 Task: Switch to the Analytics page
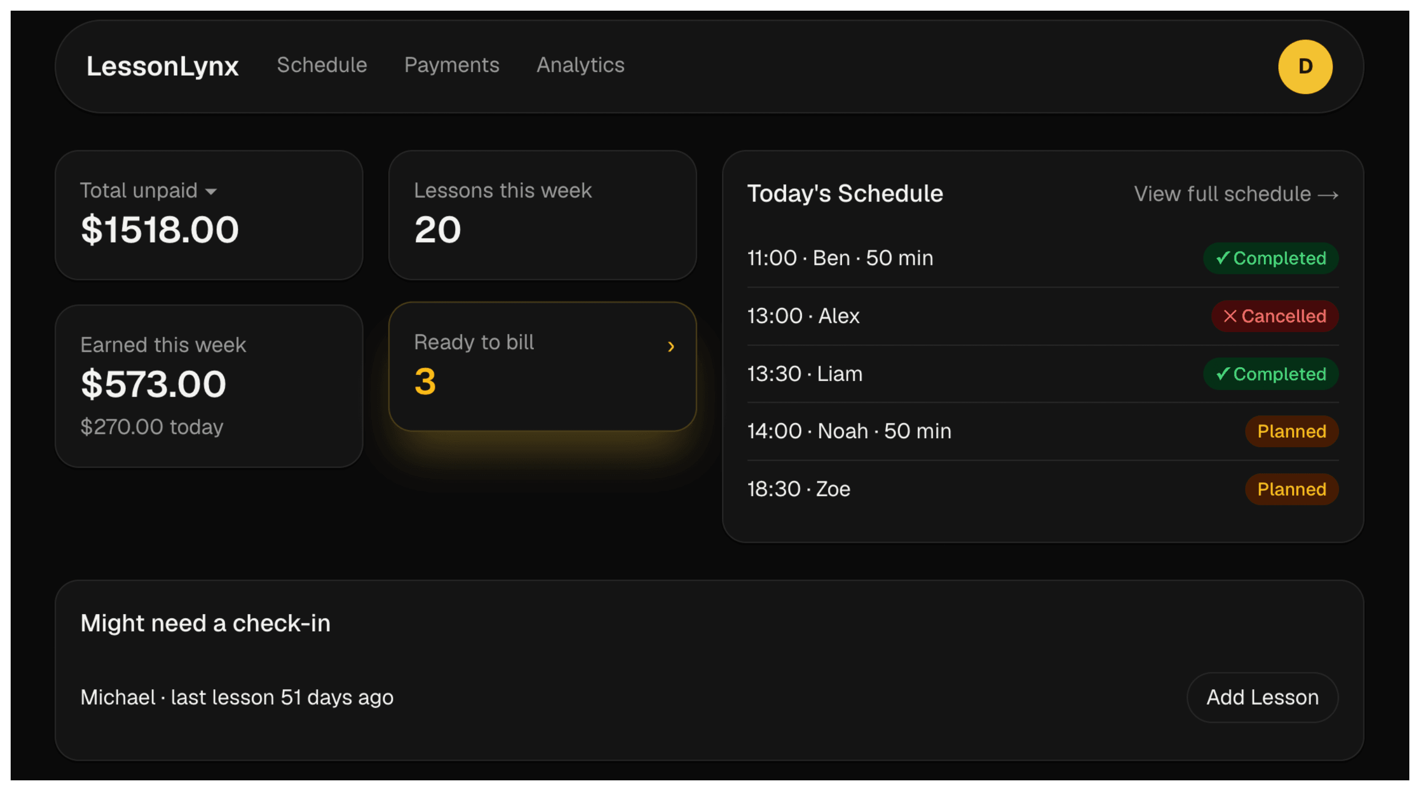tap(580, 65)
